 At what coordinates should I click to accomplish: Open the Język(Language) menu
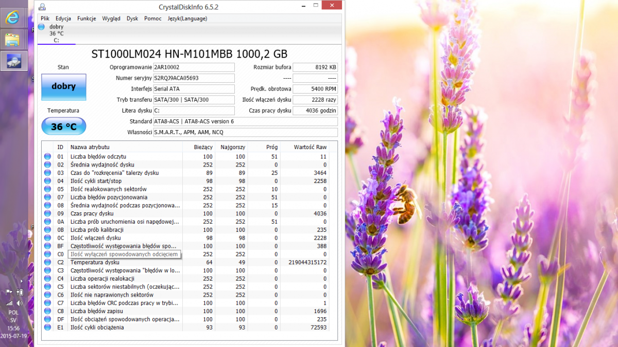coord(187,19)
